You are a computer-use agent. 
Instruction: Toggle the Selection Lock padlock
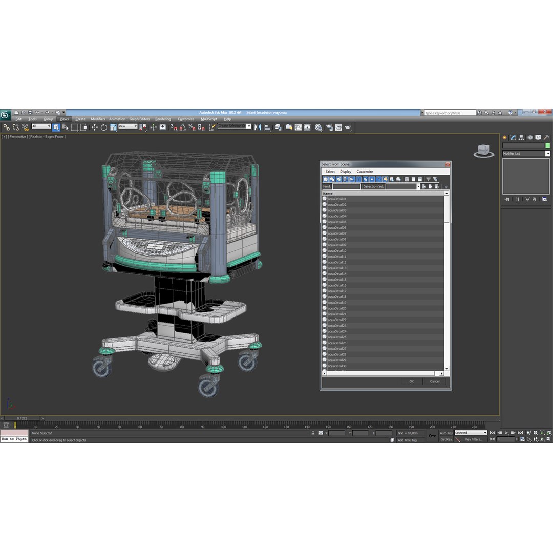[313, 433]
